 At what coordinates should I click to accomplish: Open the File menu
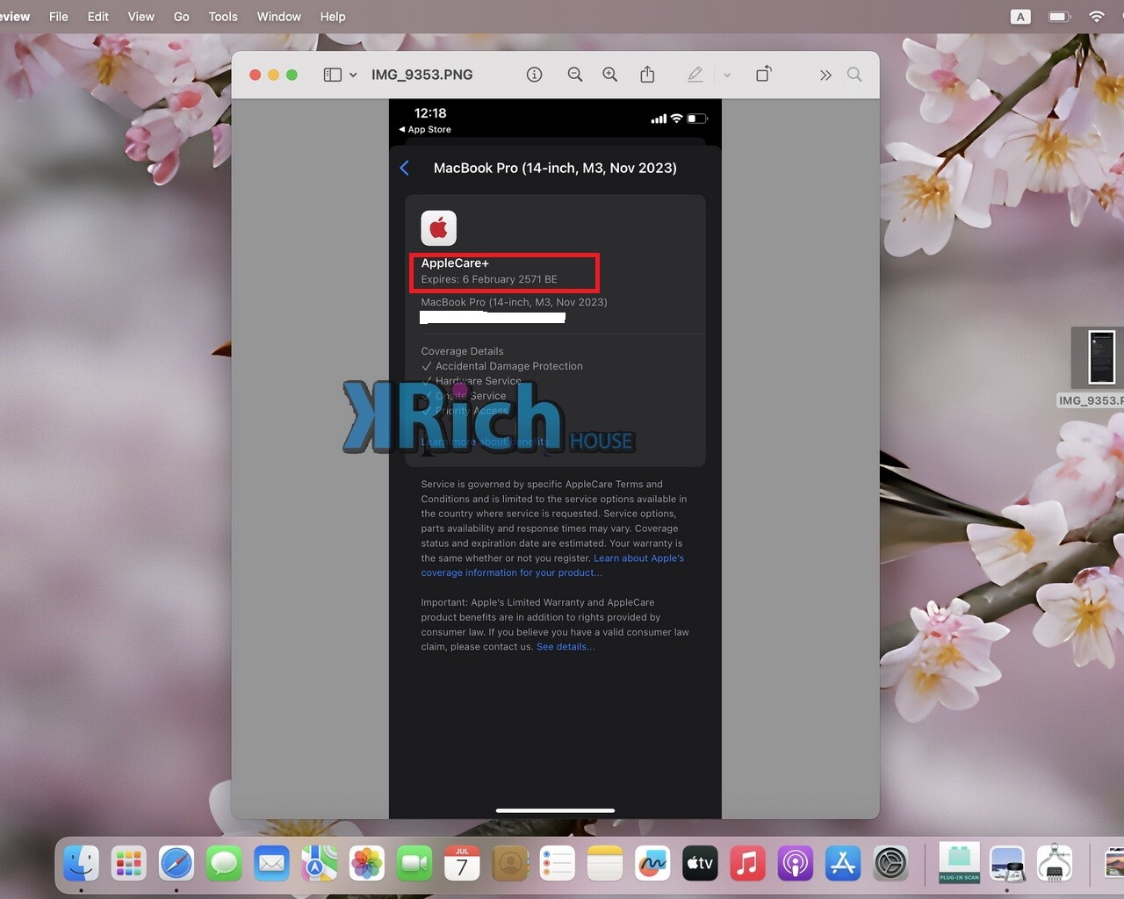coord(59,17)
